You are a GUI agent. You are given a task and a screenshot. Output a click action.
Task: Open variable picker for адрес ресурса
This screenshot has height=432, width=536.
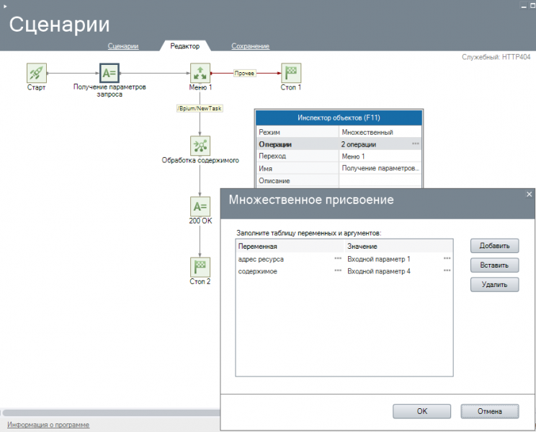[338, 258]
